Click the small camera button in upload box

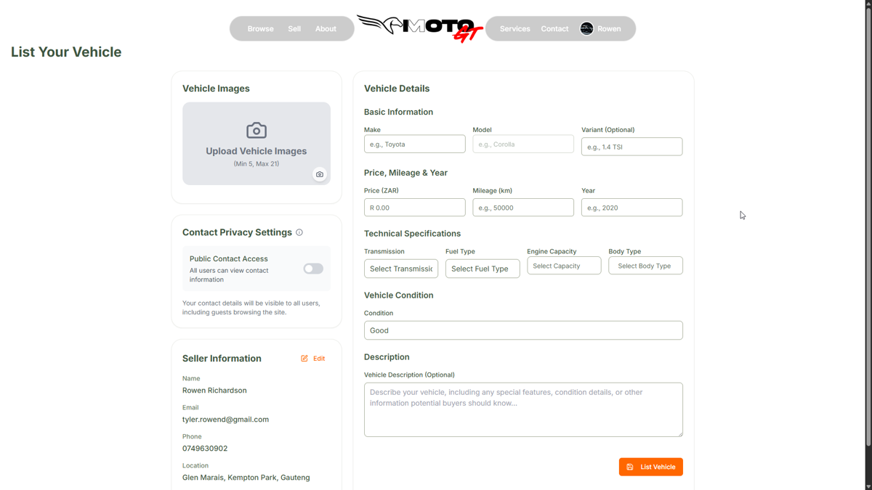tap(320, 174)
